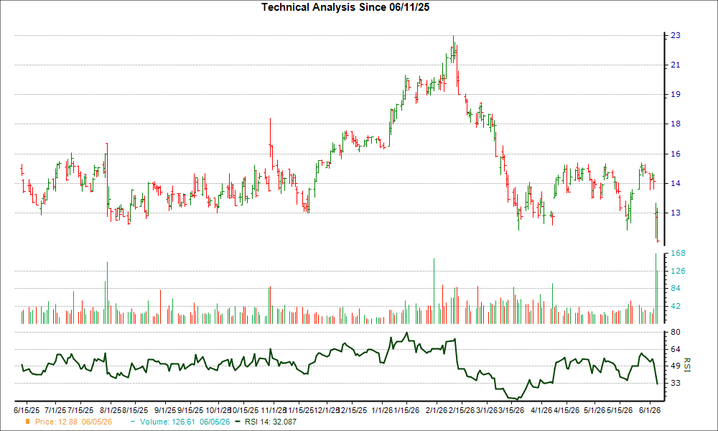Click the volume axis label 126
Image resolution: width=718 pixels, height=431 pixels.
pyautogui.click(x=679, y=271)
